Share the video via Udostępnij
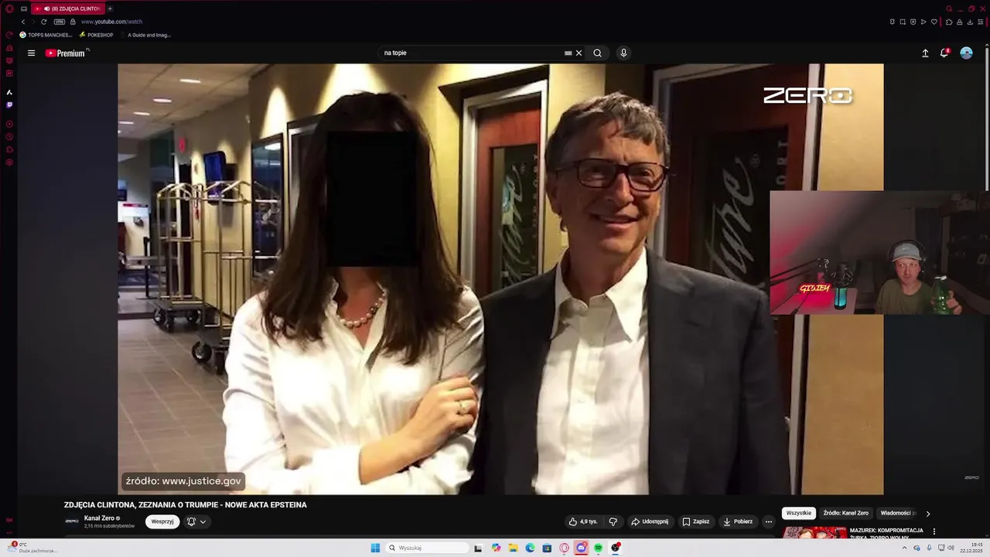The width and height of the screenshot is (990, 557). click(x=650, y=521)
